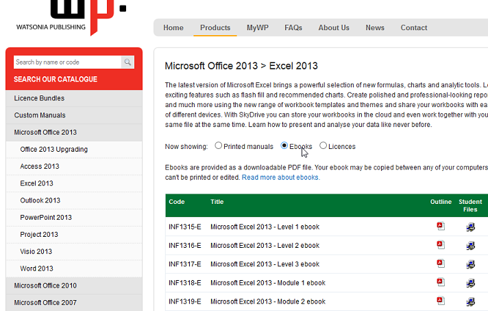
Task: Open outline PDF for INF1317-E Level 3
Action: point(441,264)
